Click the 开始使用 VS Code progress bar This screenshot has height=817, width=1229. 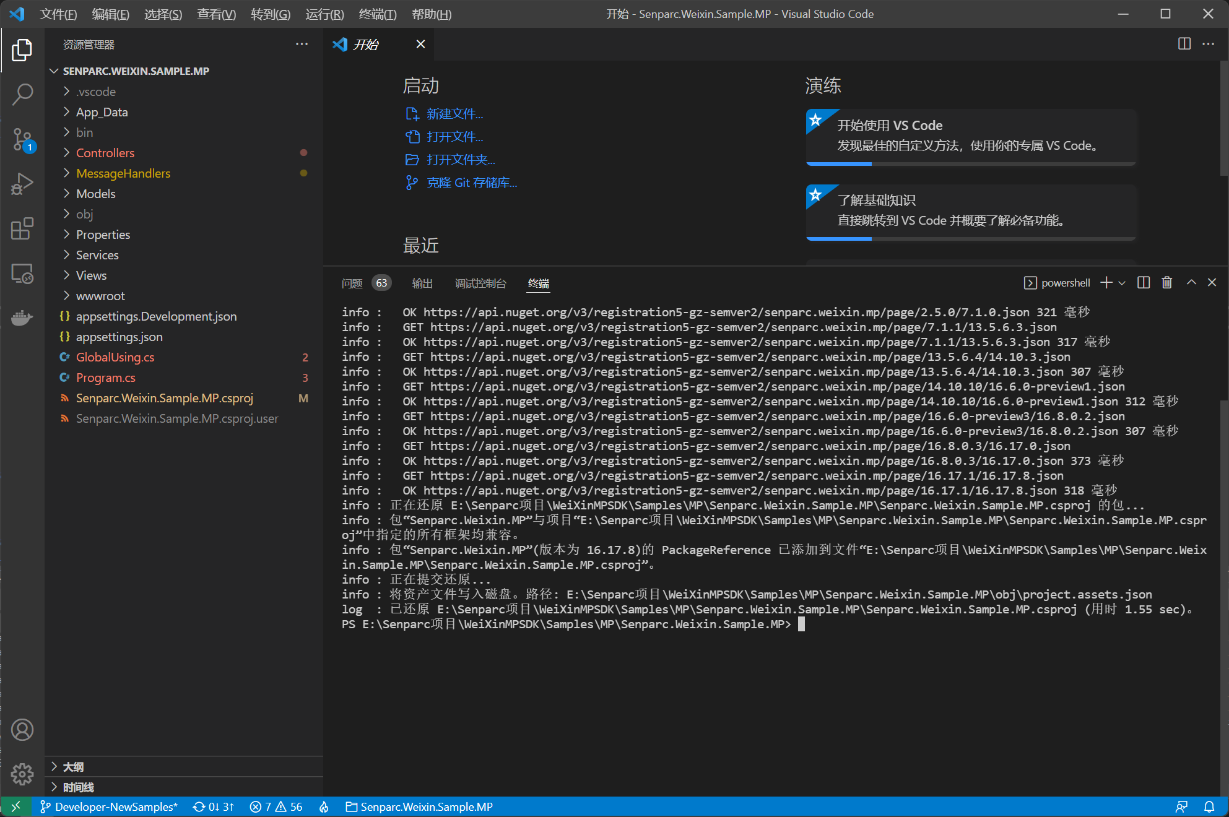[x=970, y=163]
